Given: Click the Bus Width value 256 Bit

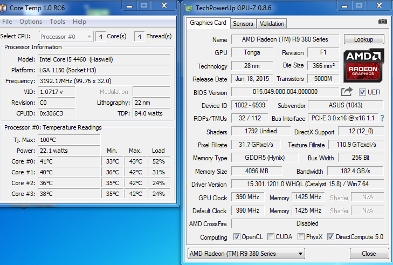Looking at the screenshot, I should click(361, 158).
